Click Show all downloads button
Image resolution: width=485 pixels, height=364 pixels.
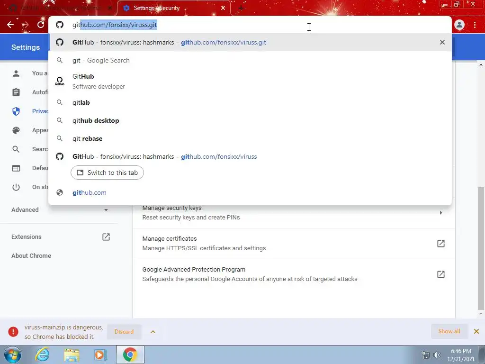click(x=449, y=331)
